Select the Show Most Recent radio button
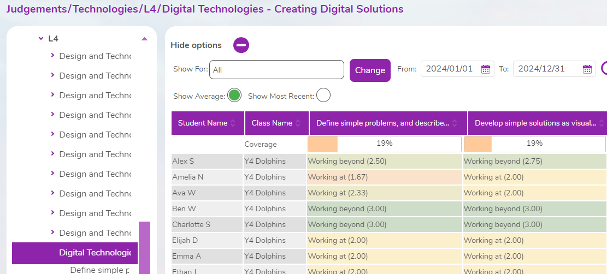Viewport: 607px width, 274px height. pos(323,96)
